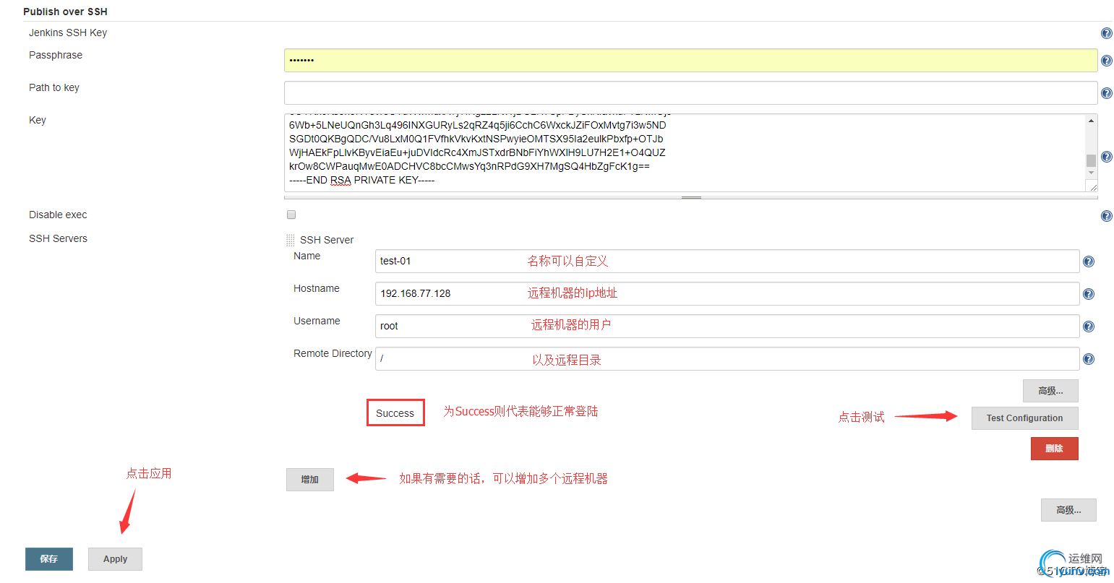Open help icon for Username field

[x=1089, y=327]
